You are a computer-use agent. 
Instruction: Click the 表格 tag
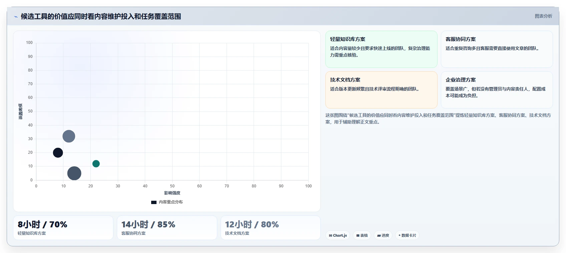pos(362,235)
